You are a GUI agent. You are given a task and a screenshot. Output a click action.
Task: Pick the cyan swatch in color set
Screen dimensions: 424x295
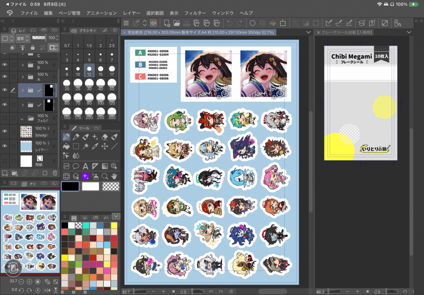point(86,225)
